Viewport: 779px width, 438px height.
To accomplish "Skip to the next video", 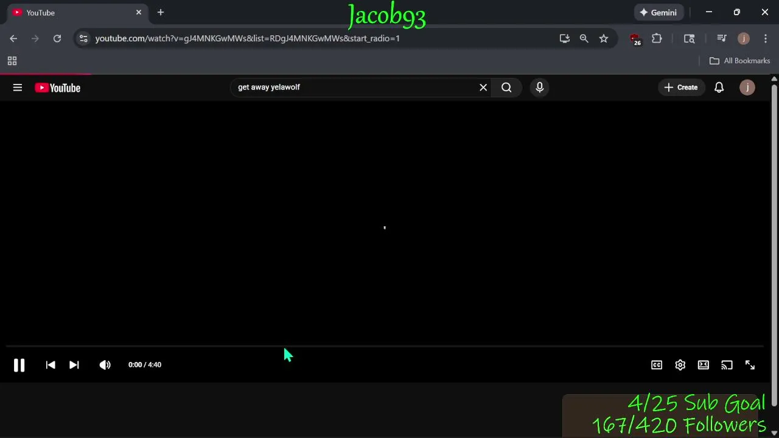I will click(74, 365).
